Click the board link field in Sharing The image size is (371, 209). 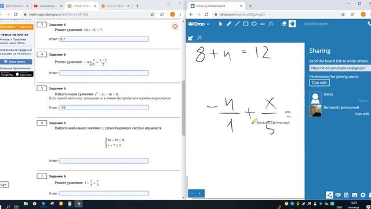[340, 69]
